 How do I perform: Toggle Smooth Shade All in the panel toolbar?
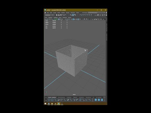(x=73, y=19)
